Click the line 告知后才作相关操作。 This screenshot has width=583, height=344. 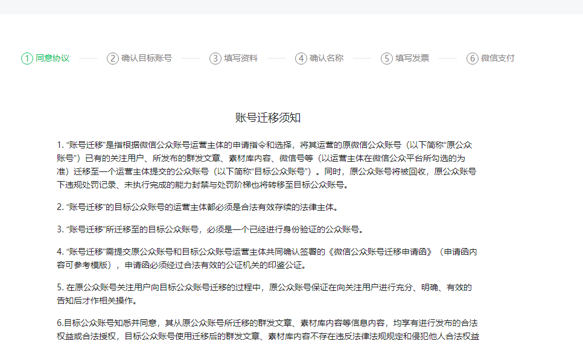tap(98, 301)
